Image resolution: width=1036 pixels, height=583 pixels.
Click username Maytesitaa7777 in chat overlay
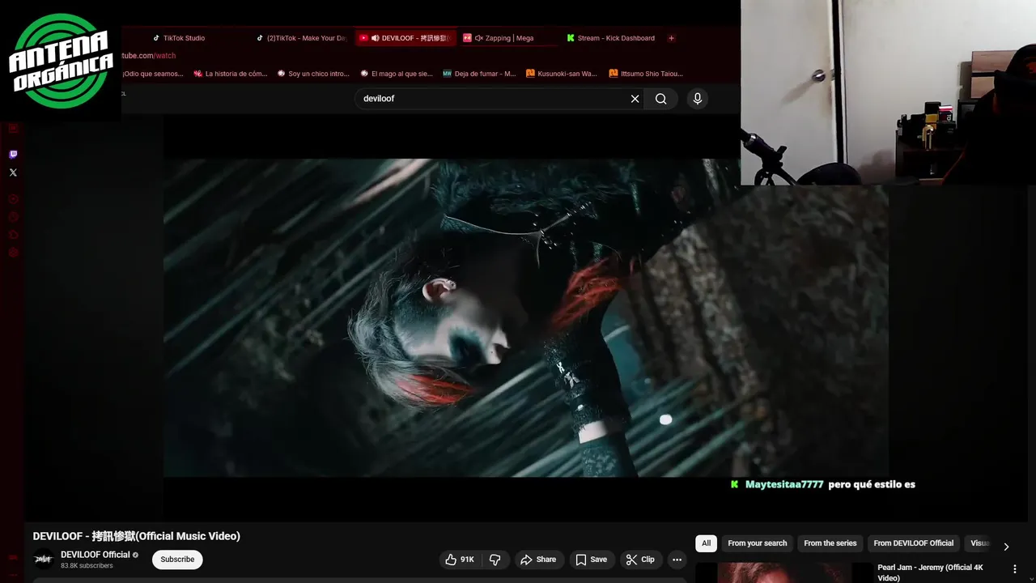click(784, 484)
